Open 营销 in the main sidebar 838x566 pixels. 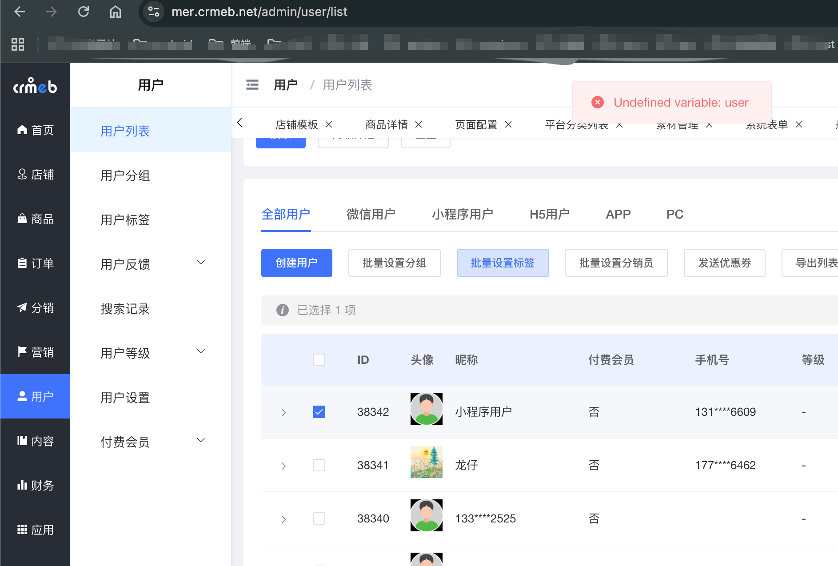click(36, 352)
